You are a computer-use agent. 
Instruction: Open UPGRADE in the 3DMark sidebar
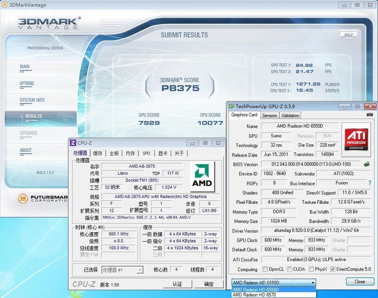pyautogui.click(x=28, y=133)
